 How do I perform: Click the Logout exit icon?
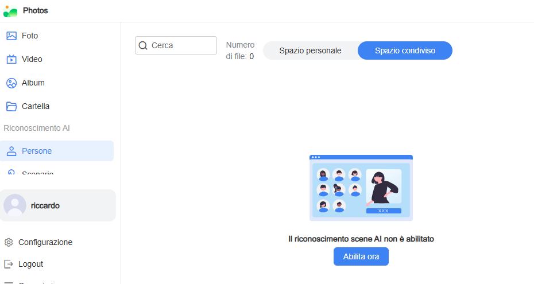(9, 264)
